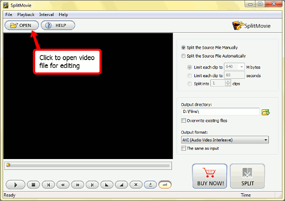Click the volume level bars button
The height and width of the screenshot is (201, 285).
[x=165, y=185]
